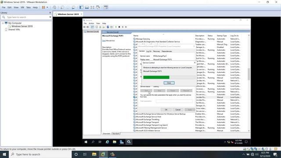This screenshot has height=158, width=281.
Task: Click the Name column header
Action: pyautogui.click(x=136, y=36)
